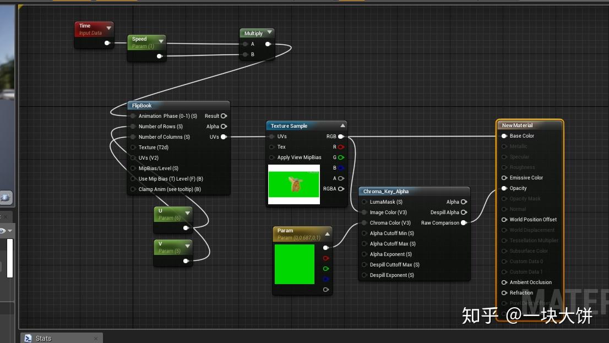Click the green texture thumbnail on Texture Sample

coord(293,184)
